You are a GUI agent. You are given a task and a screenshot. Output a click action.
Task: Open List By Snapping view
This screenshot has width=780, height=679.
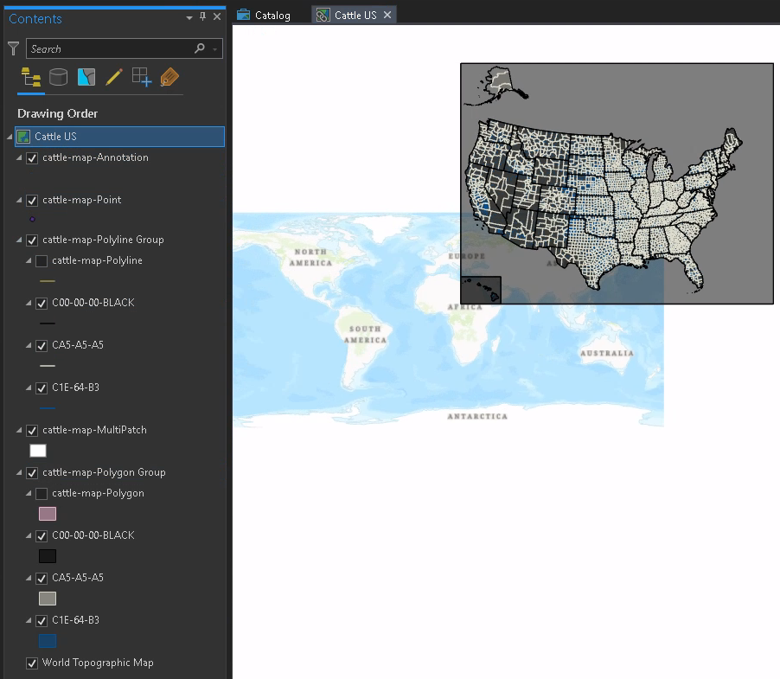pyautogui.click(x=141, y=77)
